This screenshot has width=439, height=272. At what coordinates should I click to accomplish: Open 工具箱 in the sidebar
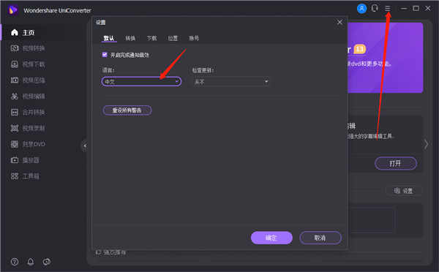pos(25,176)
